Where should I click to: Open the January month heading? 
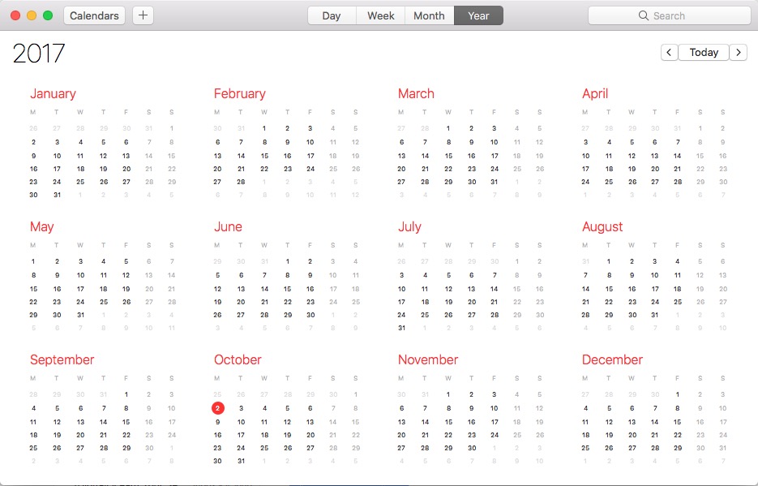[x=53, y=93]
